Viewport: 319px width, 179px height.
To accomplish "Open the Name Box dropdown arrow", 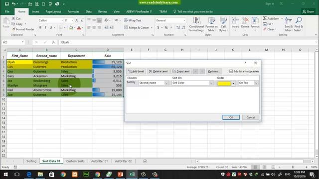I will point(22,42).
